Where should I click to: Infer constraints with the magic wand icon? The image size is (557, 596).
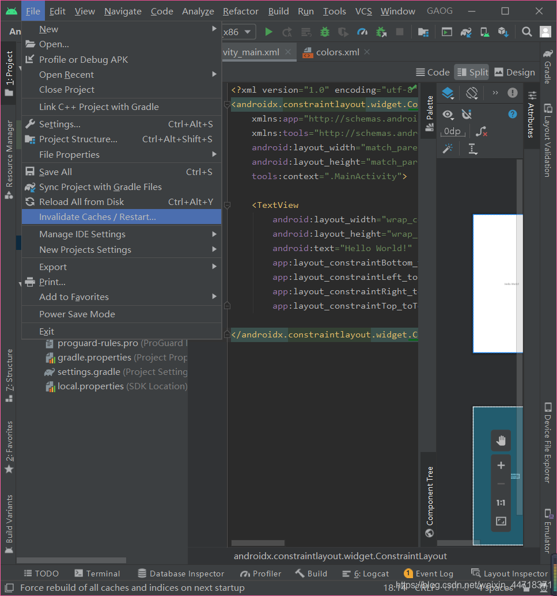tap(448, 147)
